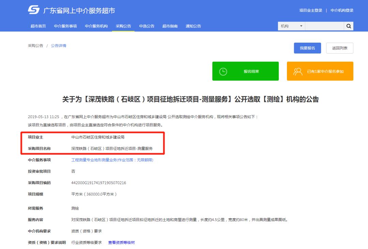
Task: Click the 投资审批项目 value 否
Action: pos(73,172)
